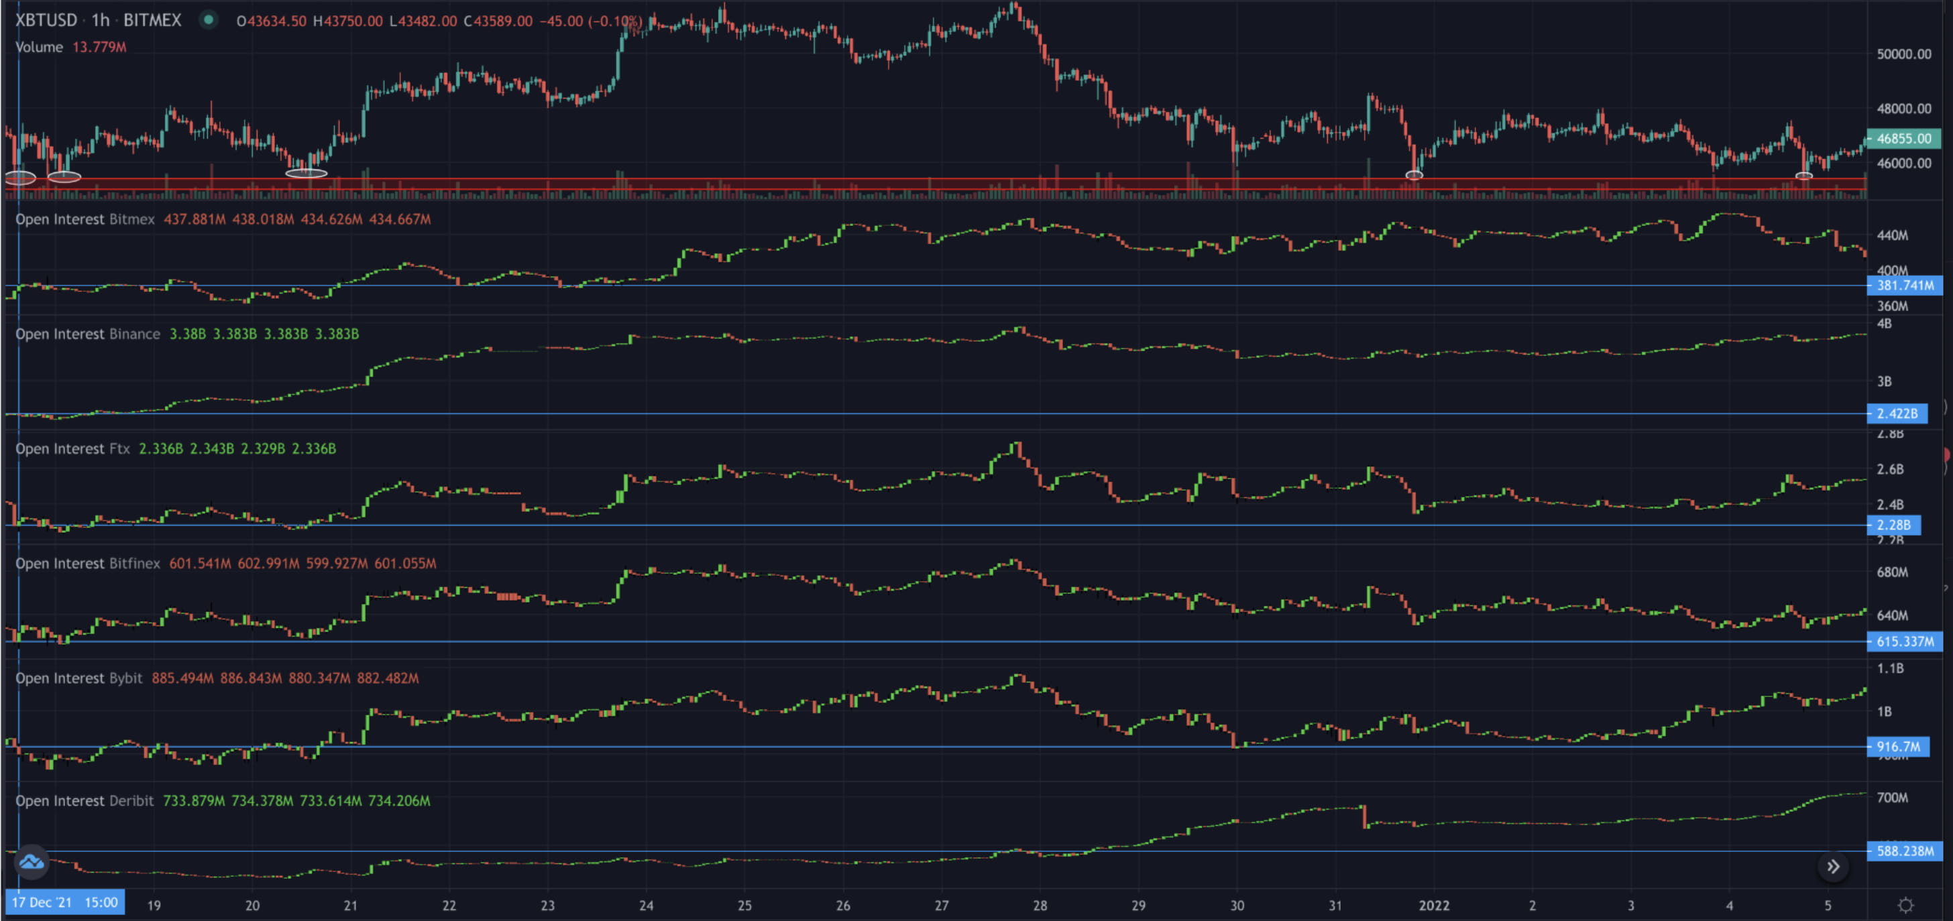Select the Open Interest Bitfinex indicator legend
Image resolution: width=1953 pixels, height=921 pixels.
click(x=88, y=564)
